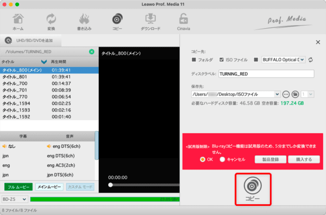Open the コピー copy module in toolbar
This screenshot has height=215, width=326.
[117, 22]
